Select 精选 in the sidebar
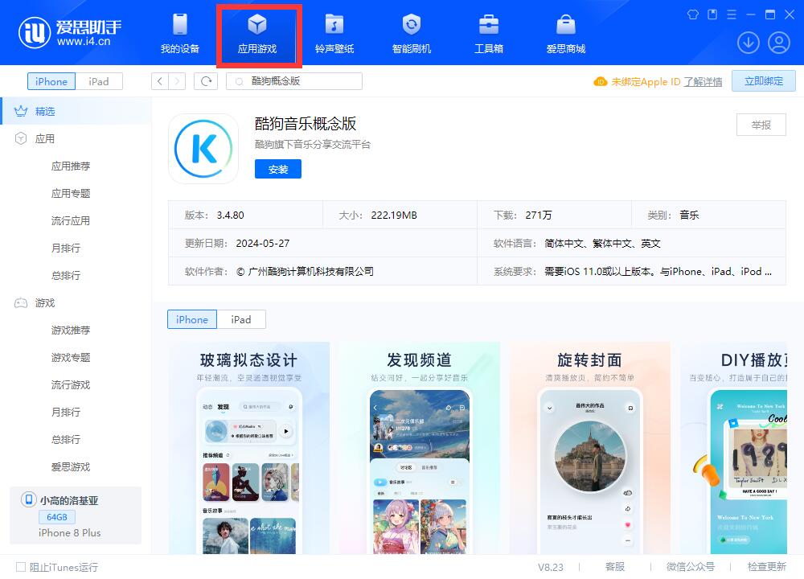 [x=77, y=111]
